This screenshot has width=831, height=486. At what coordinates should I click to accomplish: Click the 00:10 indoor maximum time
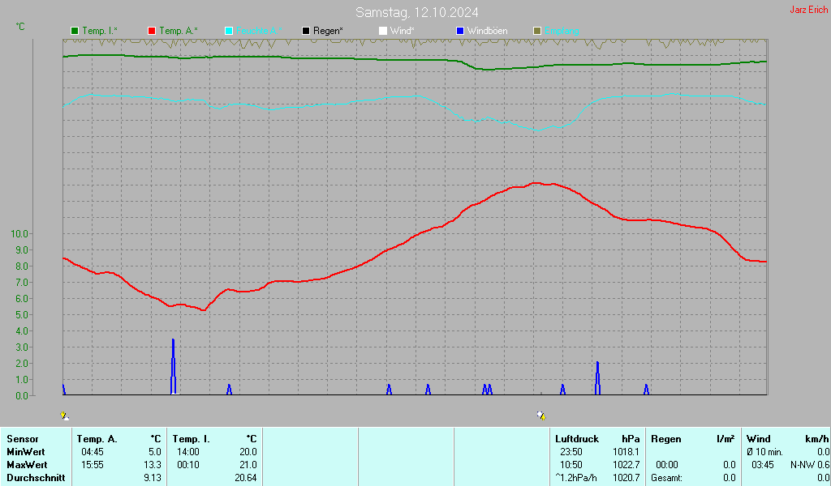pos(188,465)
